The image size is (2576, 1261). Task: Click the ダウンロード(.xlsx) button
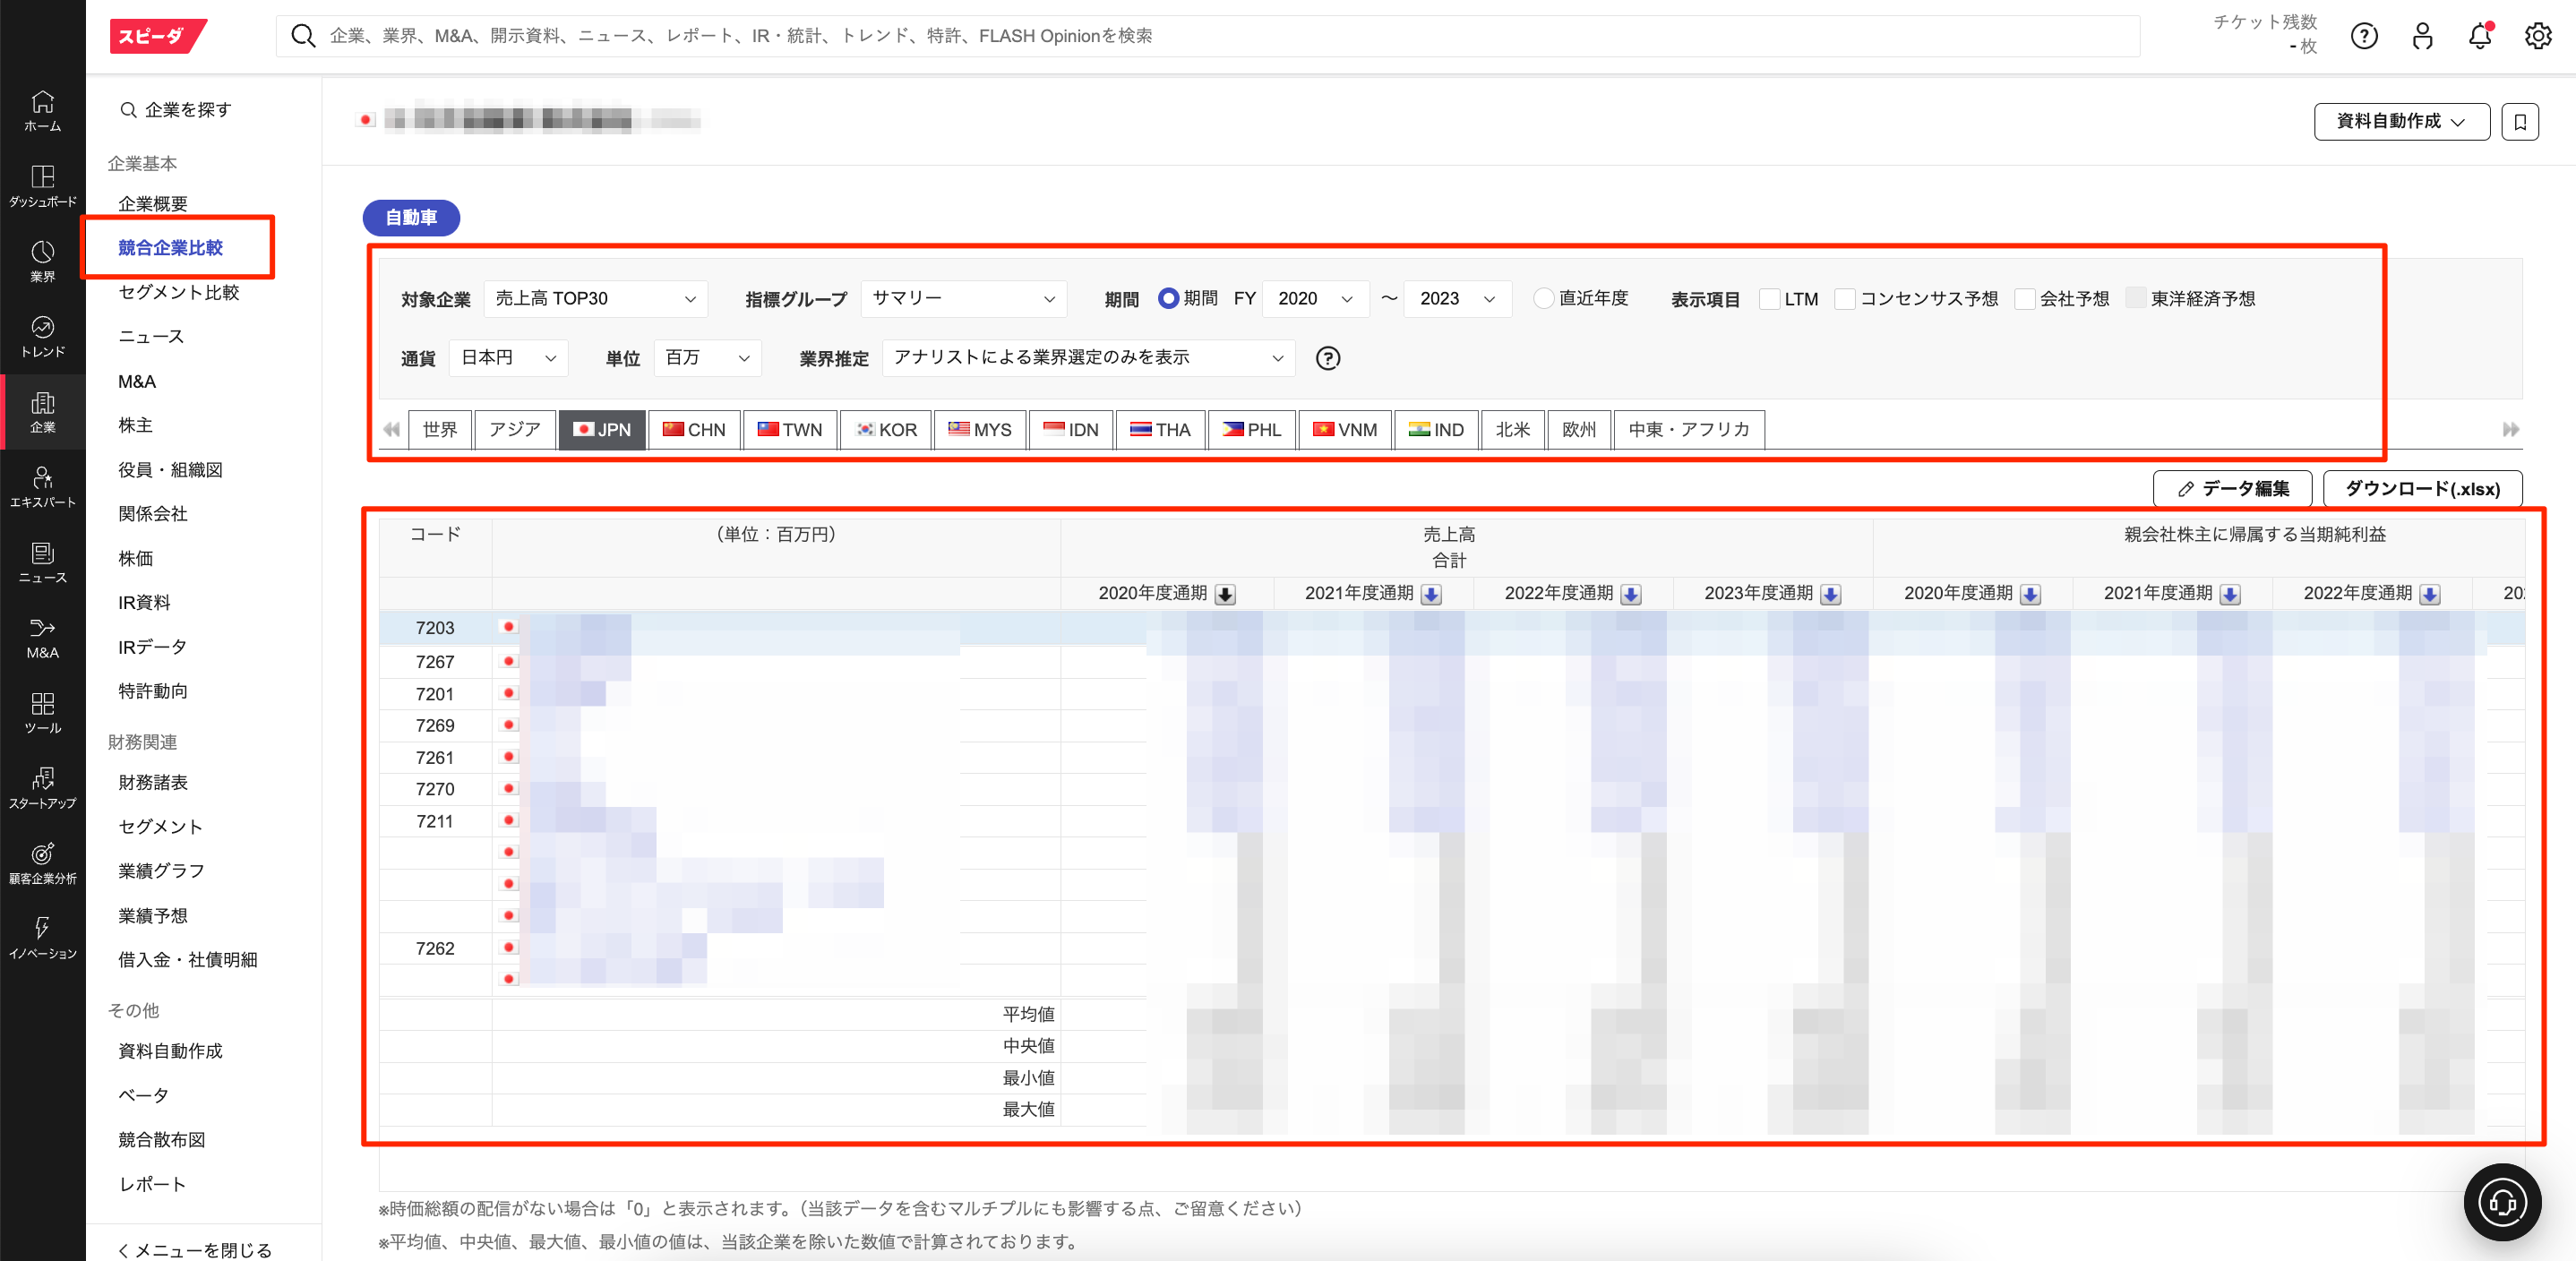2421,489
